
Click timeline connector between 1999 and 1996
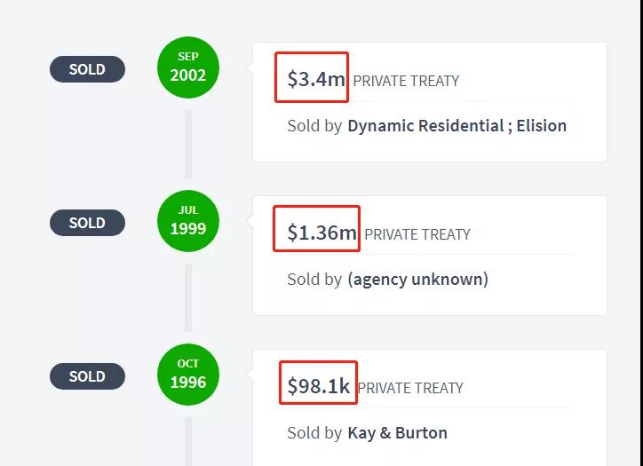(x=187, y=297)
